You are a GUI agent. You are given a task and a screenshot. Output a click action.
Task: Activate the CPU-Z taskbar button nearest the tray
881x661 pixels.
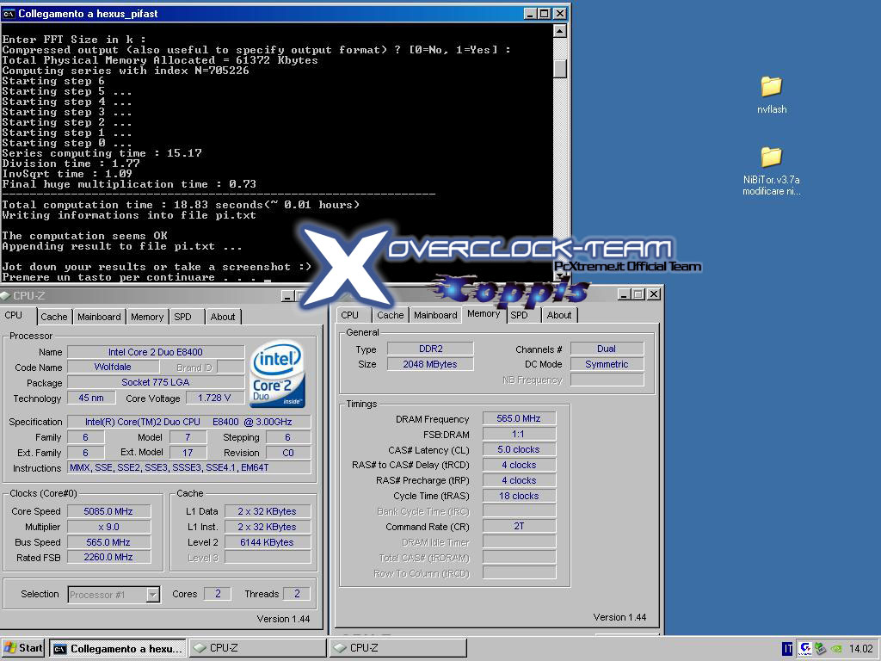(x=397, y=648)
